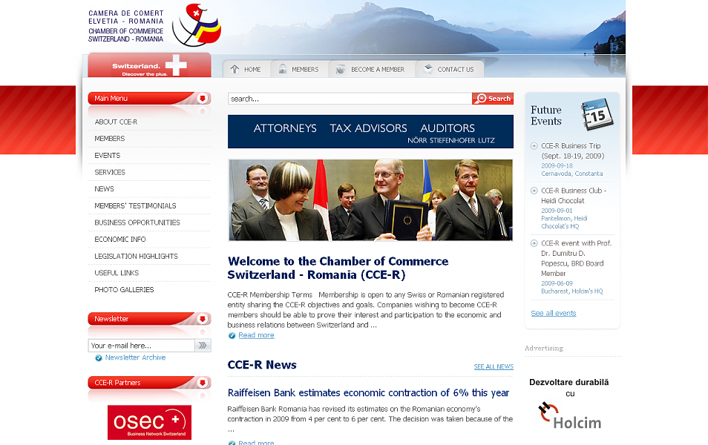Open the See all events link
708x445 pixels.
[554, 313]
